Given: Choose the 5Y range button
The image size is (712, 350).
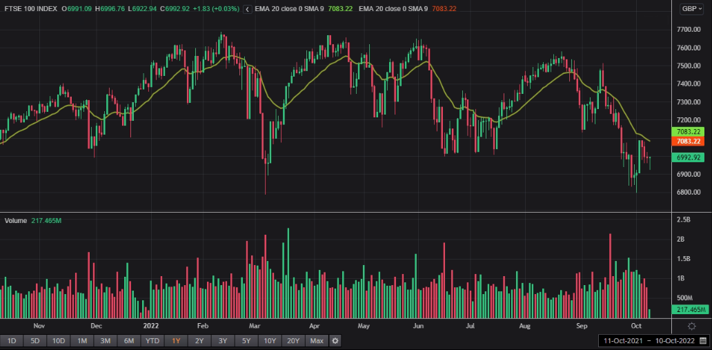Looking at the screenshot, I should pos(246,340).
